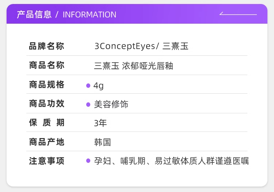This screenshot has width=274, height=192.
Task: Select the 美容修饰 efficacy value
Action: pyautogui.click(x=111, y=104)
